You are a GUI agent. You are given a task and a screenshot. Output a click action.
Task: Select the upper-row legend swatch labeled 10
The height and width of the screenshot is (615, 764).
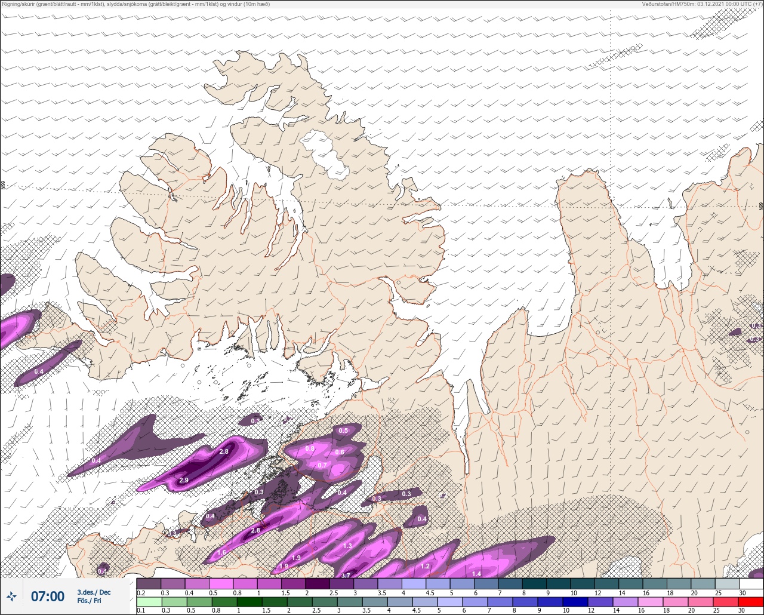582,583
